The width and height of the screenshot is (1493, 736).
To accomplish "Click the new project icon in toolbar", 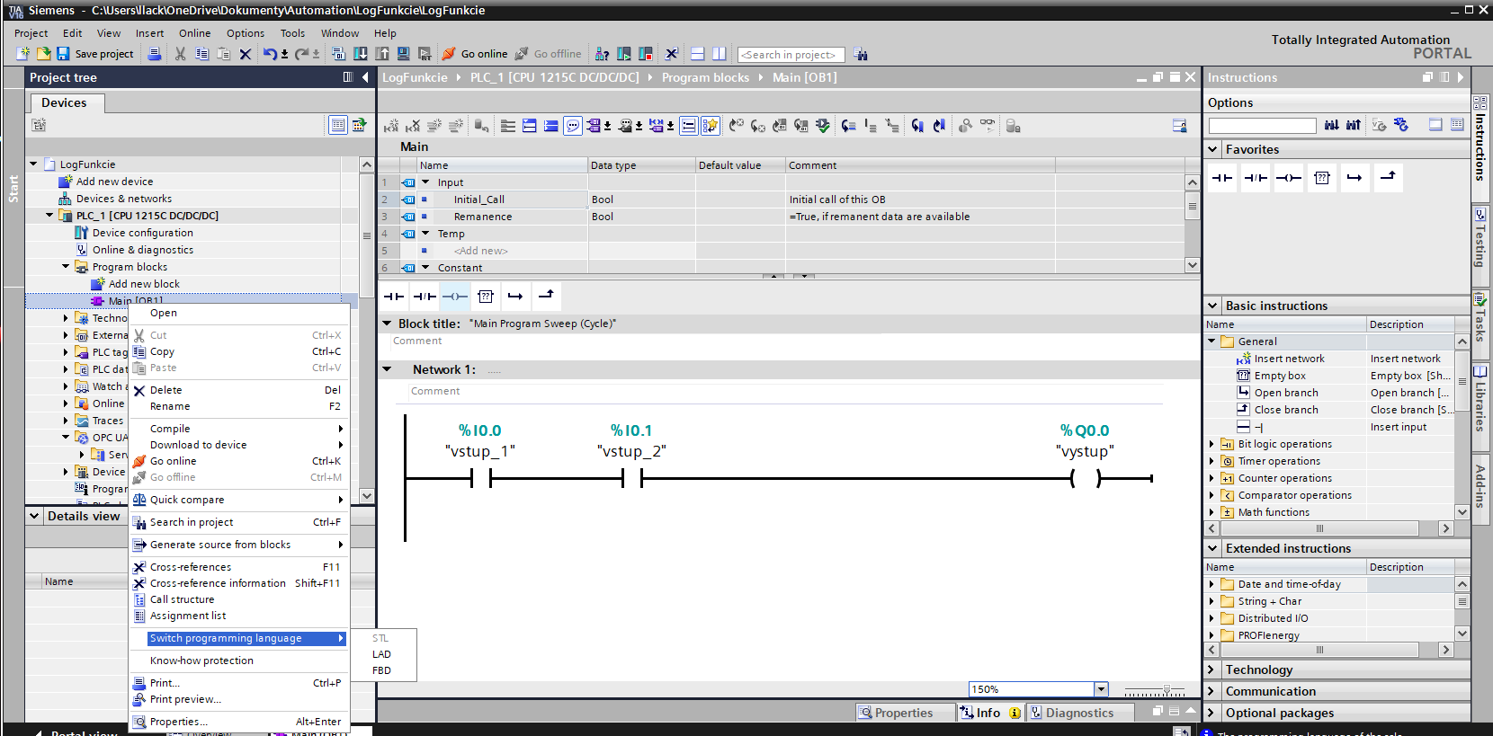I will coord(22,54).
